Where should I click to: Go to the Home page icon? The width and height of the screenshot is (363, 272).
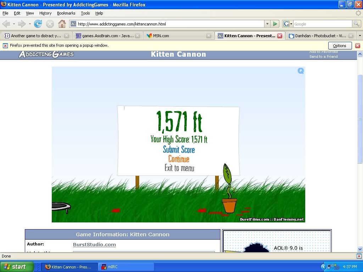tap(62, 24)
